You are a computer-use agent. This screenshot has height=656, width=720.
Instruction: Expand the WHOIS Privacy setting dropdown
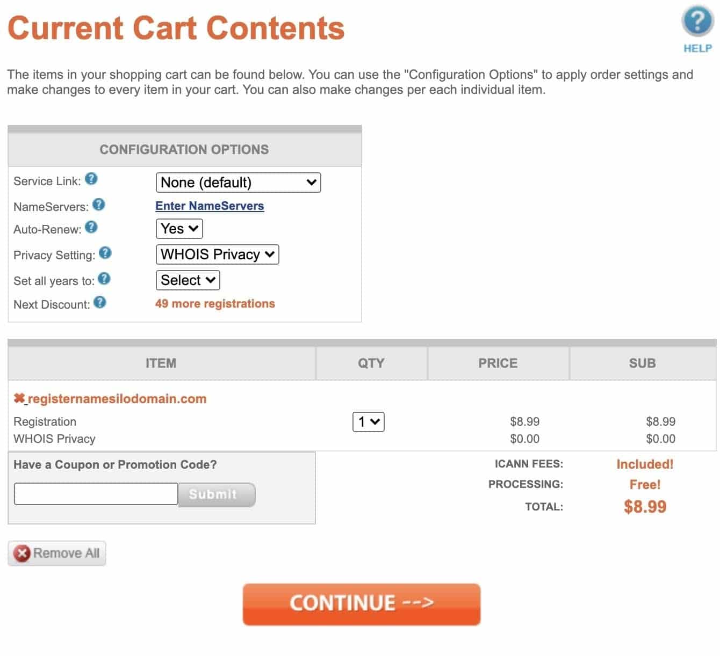217,254
